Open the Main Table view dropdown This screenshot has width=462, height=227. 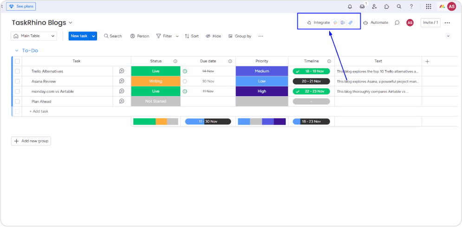click(34, 36)
